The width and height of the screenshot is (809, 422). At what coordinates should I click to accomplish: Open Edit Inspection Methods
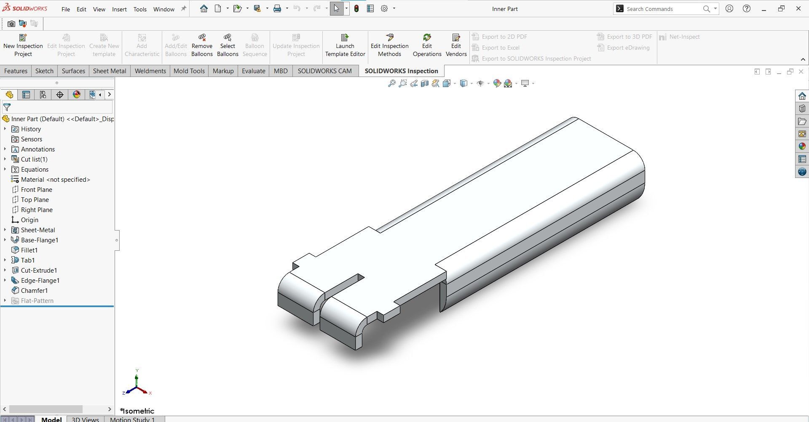click(x=389, y=45)
